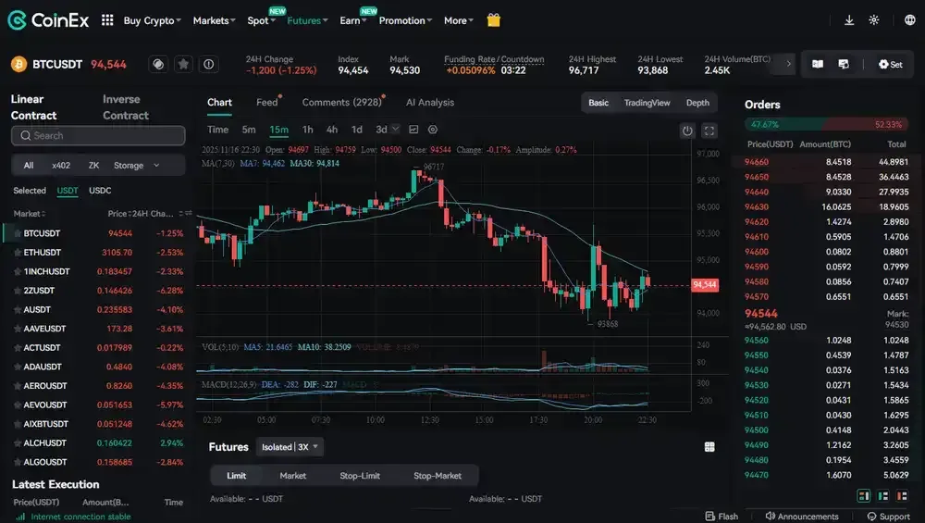Viewport: 925px width, 523px height.
Task: Select the 5m timeframe
Action: click(249, 130)
